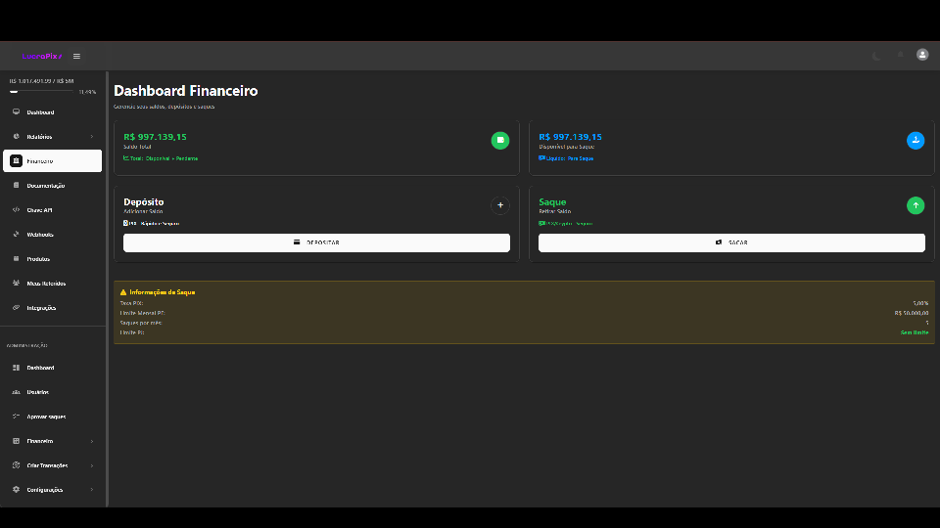Collapse the sidebar with the hamburger button
Screen dimensions: 940x528
tap(76, 56)
